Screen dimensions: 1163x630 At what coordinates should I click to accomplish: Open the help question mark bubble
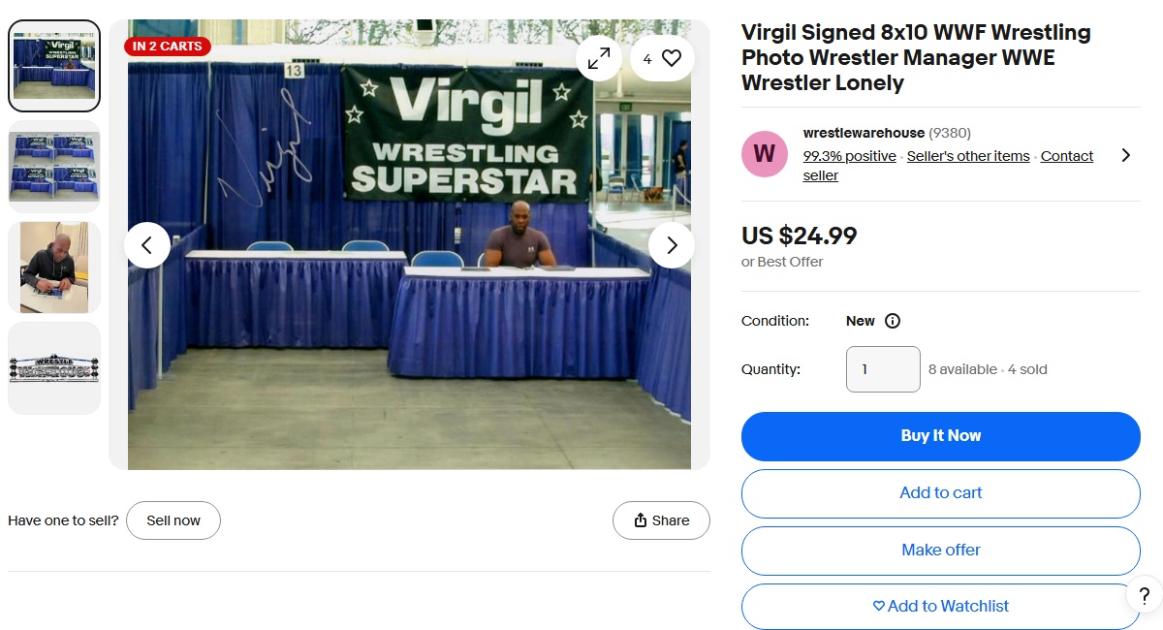tap(1144, 596)
